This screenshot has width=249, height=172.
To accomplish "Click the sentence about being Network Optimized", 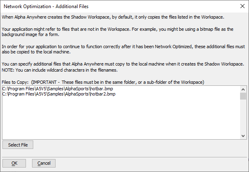I will tap(123, 49).
